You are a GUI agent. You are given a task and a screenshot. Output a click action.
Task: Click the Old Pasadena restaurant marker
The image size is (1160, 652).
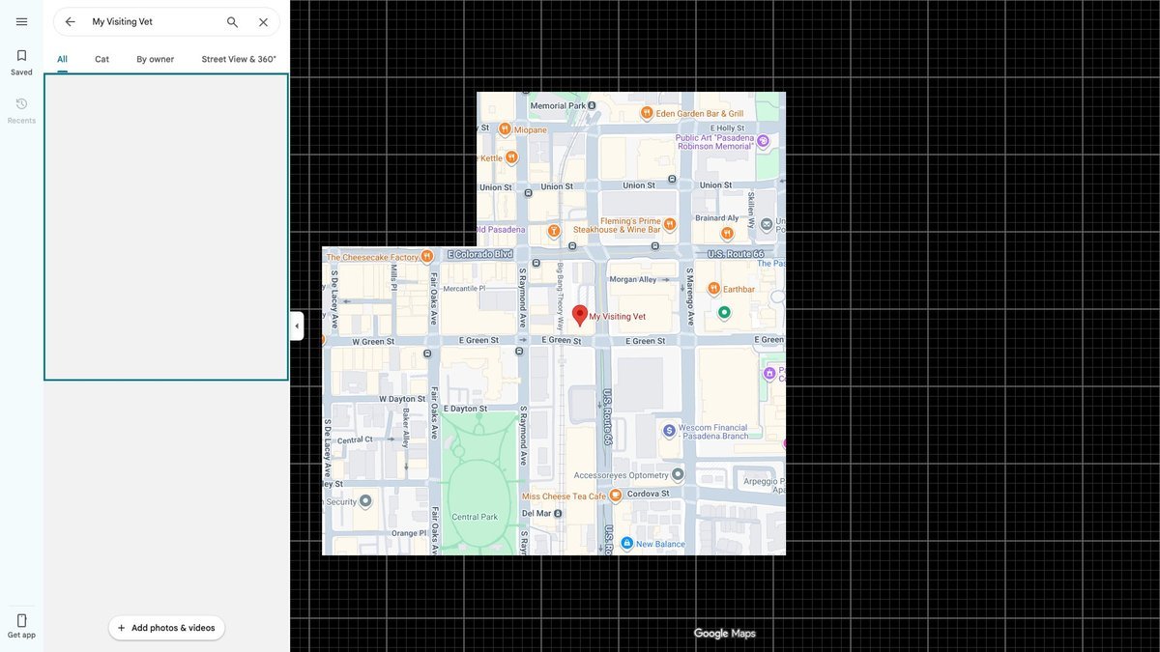coord(554,231)
